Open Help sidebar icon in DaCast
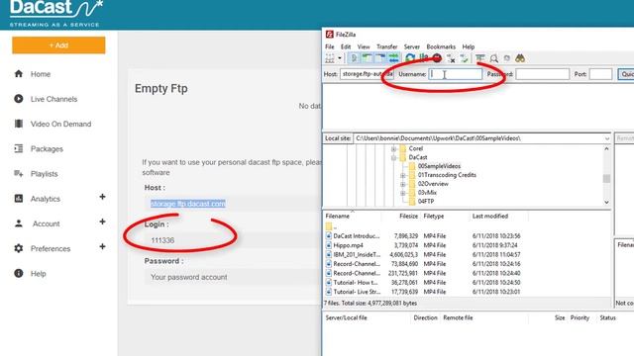634x356 pixels. 19,273
